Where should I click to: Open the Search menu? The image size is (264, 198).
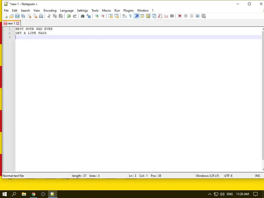pyautogui.click(x=25, y=10)
